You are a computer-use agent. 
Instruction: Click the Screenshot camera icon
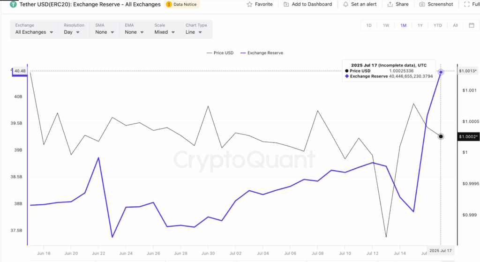[422, 4]
